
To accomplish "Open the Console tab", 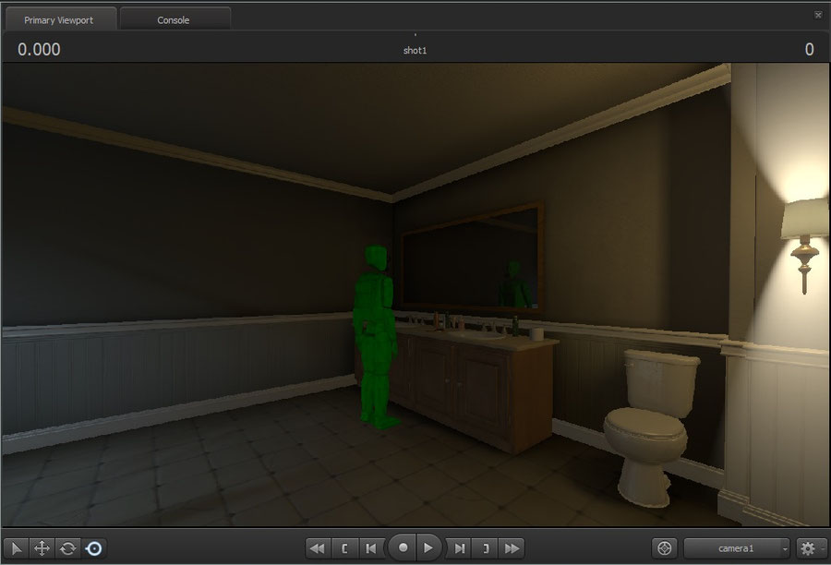I will pyautogui.click(x=174, y=19).
